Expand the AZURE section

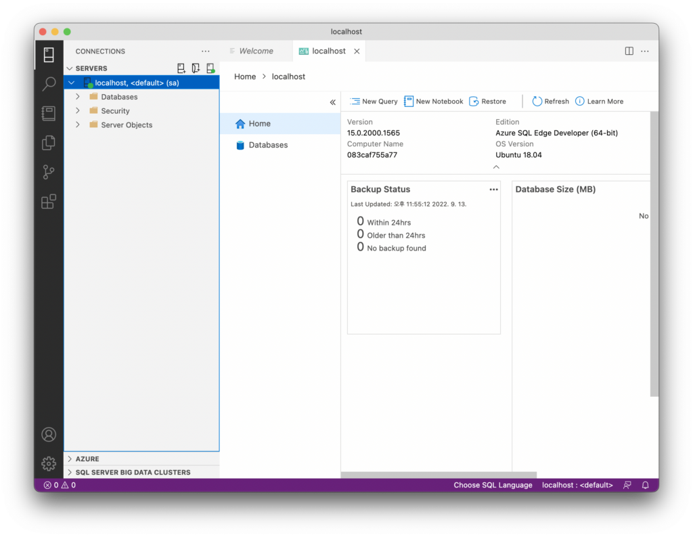tap(87, 458)
